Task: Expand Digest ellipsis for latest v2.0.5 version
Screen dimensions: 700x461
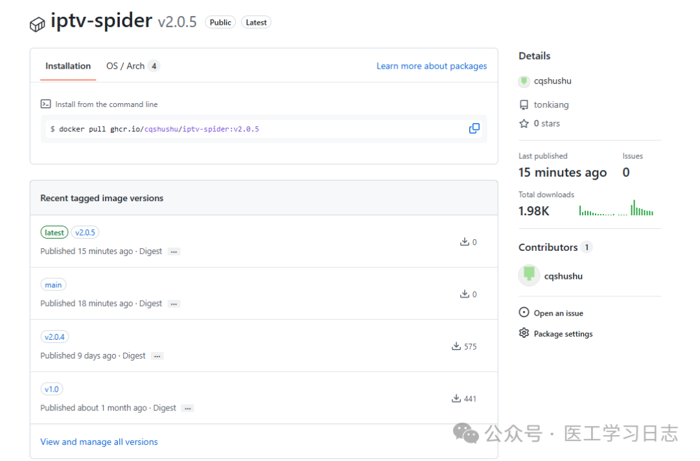Action: [x=174, y=252]
